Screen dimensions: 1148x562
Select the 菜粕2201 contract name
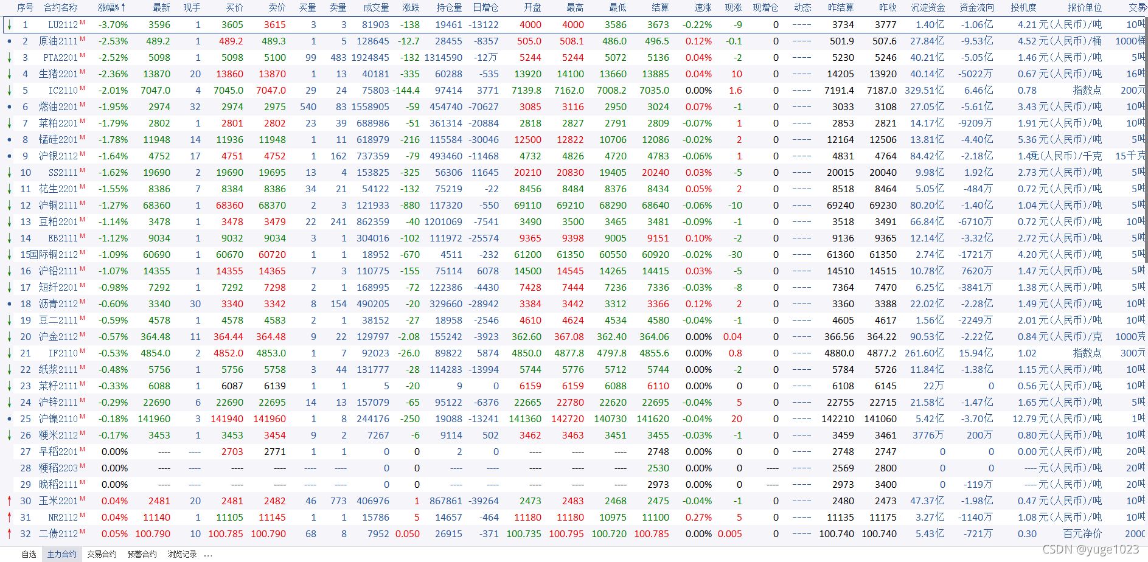(x=58, y=123)
